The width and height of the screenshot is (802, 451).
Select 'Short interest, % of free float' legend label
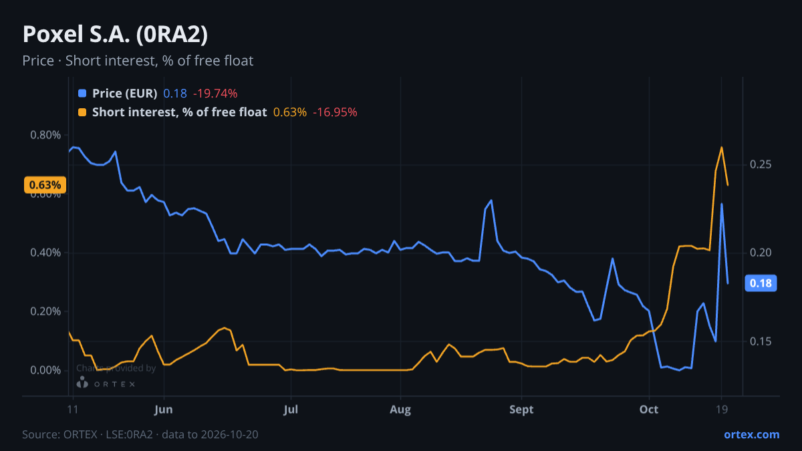pyautogui.click(x=180, y=112)
